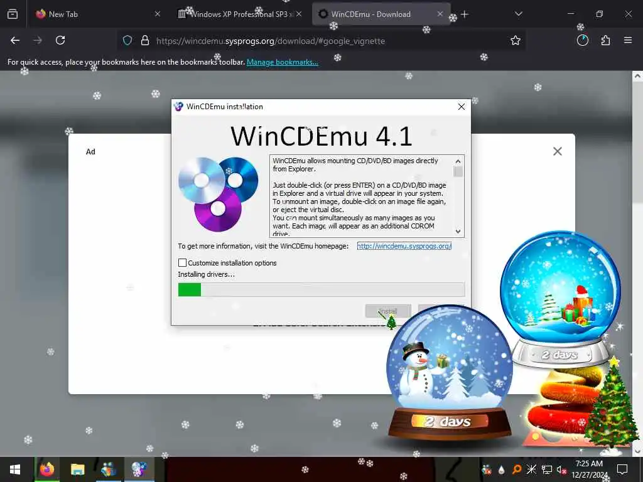Click the browser forward arrow

(x=38, y=40)
